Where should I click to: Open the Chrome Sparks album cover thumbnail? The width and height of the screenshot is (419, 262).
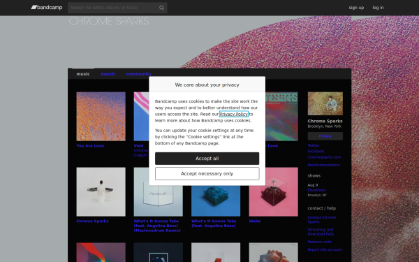click(101, 191)
